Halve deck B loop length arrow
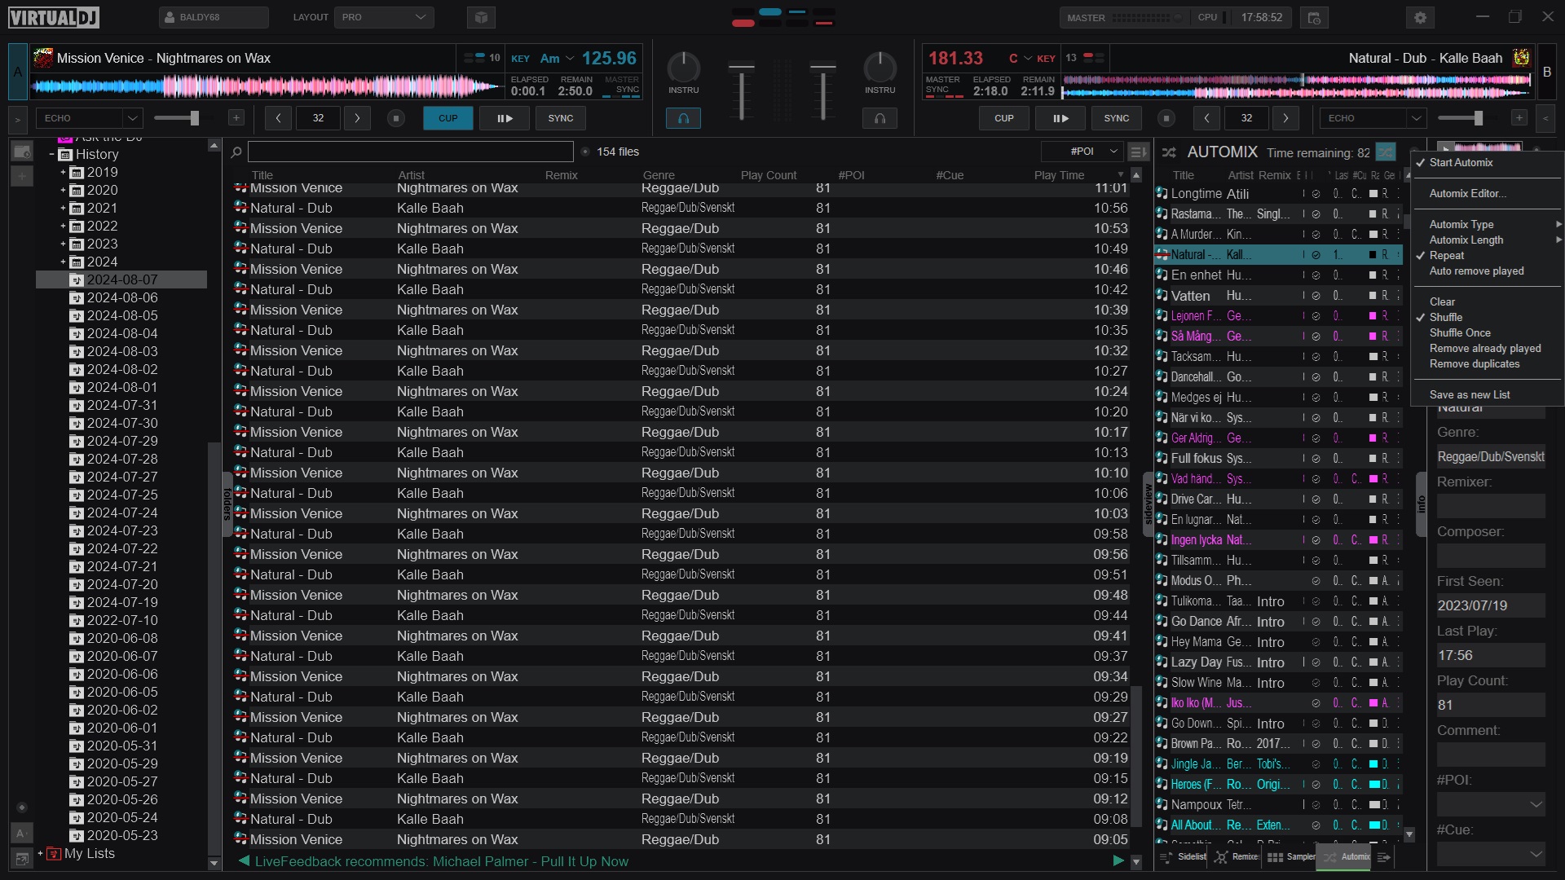1565x880 pixels. tap(1206, 118)
